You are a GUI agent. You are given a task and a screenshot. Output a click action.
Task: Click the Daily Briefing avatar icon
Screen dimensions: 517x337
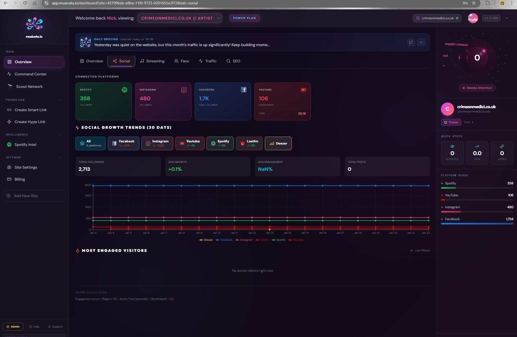point(85,42)
